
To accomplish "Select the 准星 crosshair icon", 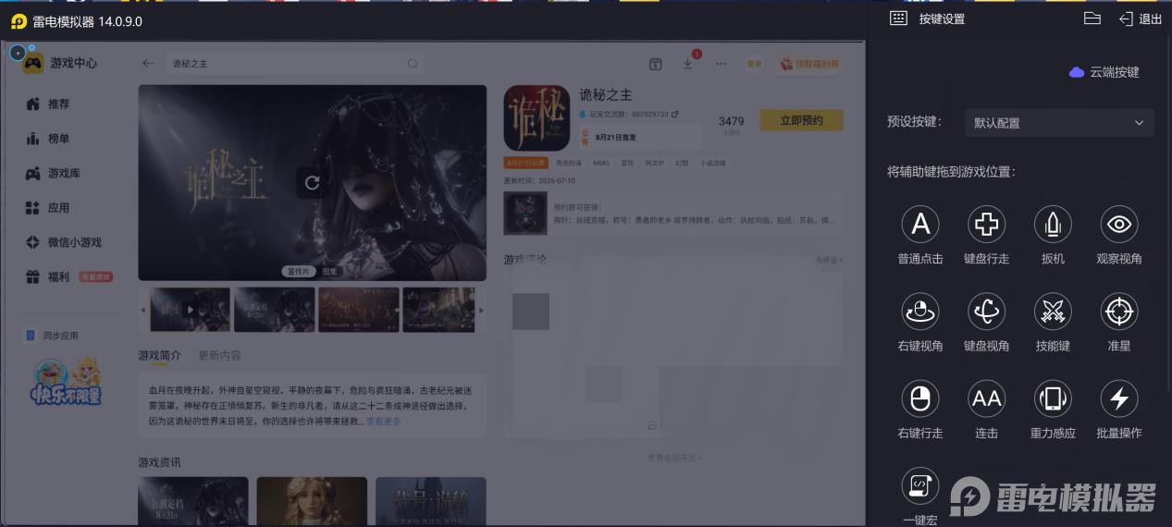I will pyautogui.click(x=1118, y=312).
